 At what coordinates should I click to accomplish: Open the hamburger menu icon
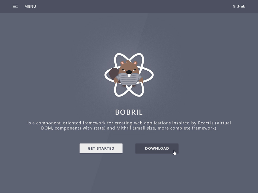click(x=15, y=6)
